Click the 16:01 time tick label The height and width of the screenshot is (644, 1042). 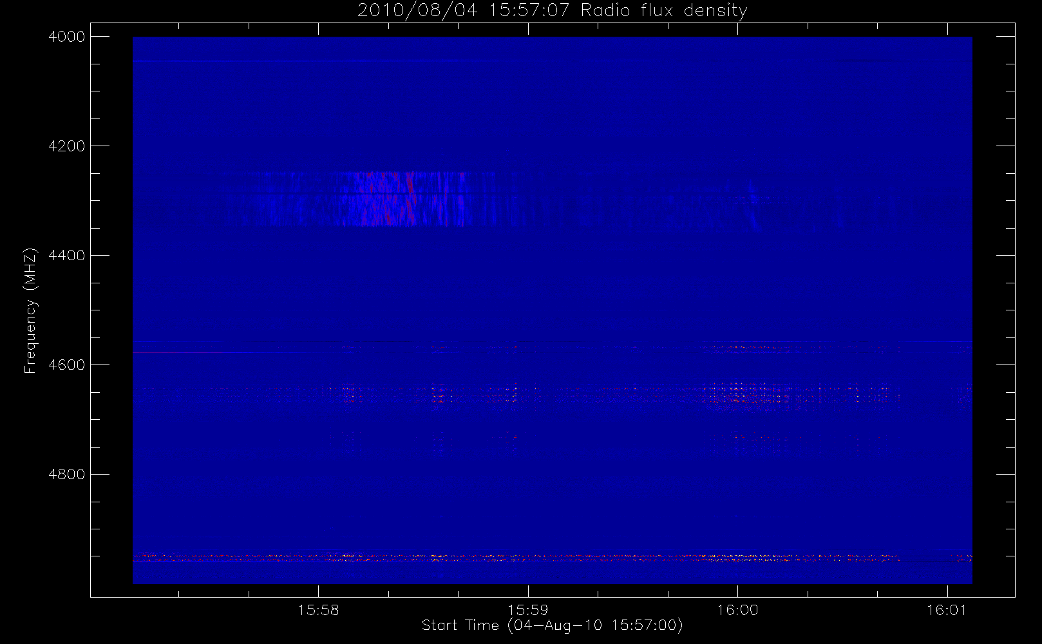coord(947,610)
